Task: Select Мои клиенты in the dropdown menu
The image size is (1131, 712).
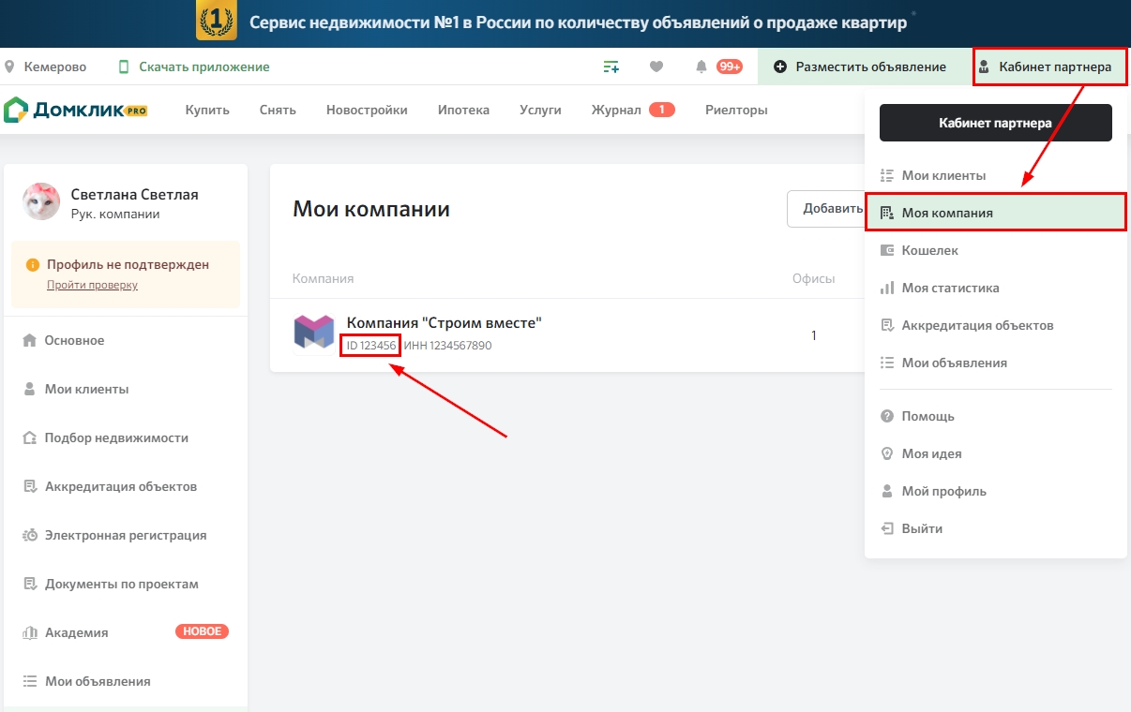Action: [942, 175]
